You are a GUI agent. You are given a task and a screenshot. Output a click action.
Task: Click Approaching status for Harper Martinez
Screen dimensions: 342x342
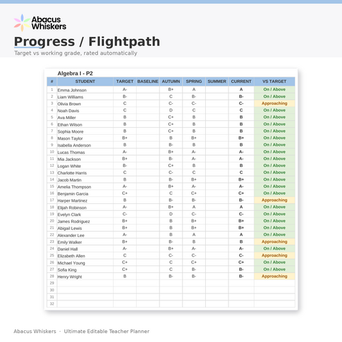274,200
